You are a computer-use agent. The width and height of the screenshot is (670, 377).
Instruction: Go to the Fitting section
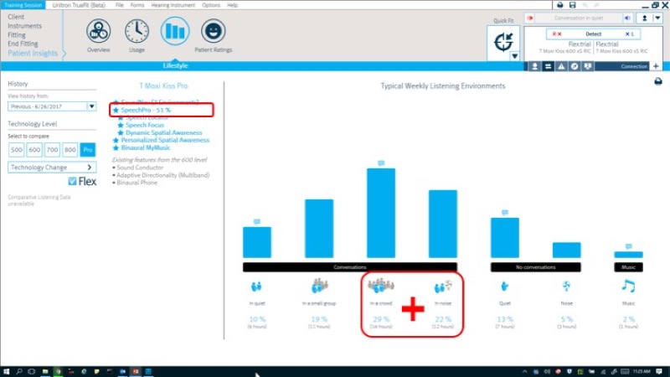[17, 34]
